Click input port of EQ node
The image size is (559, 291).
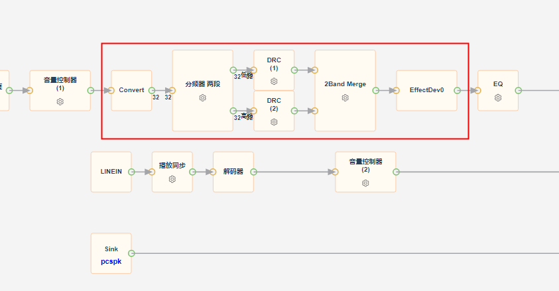(x=477, y=90)
